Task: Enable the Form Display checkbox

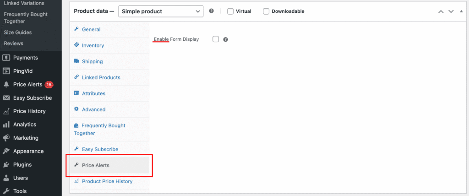Action: click(x=216, y=39)
